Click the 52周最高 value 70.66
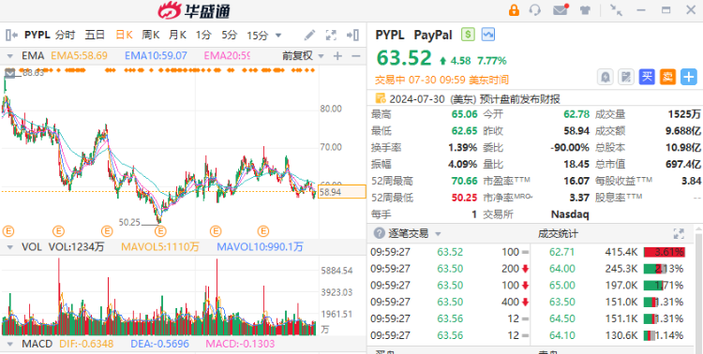This screenshot has width=703, height=354. tap(465, 181)
